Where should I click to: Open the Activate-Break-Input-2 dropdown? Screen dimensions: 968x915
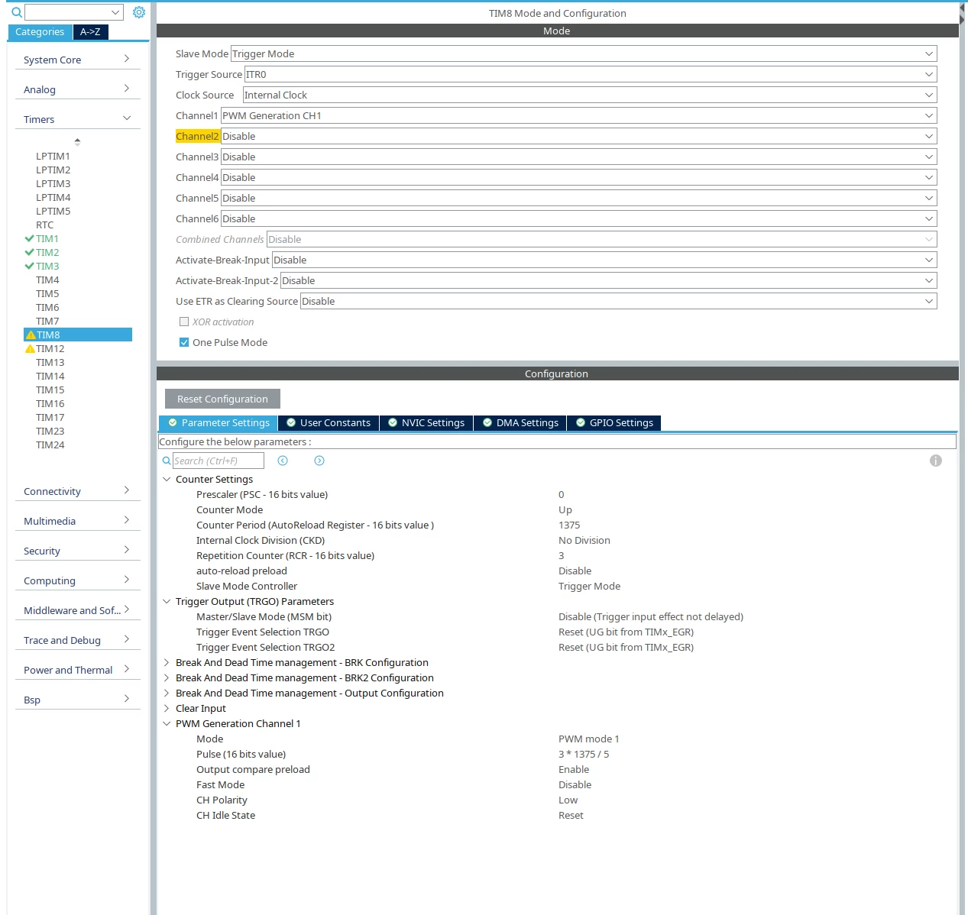click(608, 280)
